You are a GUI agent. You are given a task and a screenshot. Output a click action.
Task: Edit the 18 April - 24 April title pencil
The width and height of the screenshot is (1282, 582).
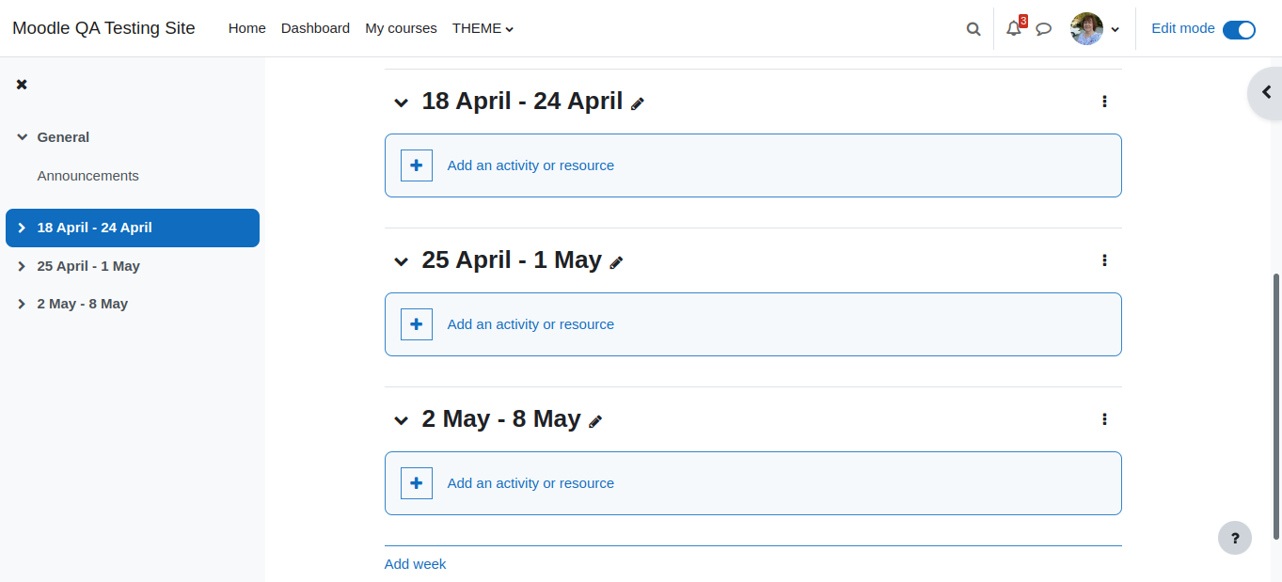tap(638, 103)
